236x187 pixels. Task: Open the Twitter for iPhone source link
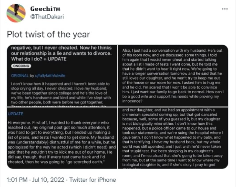(93, 180)
